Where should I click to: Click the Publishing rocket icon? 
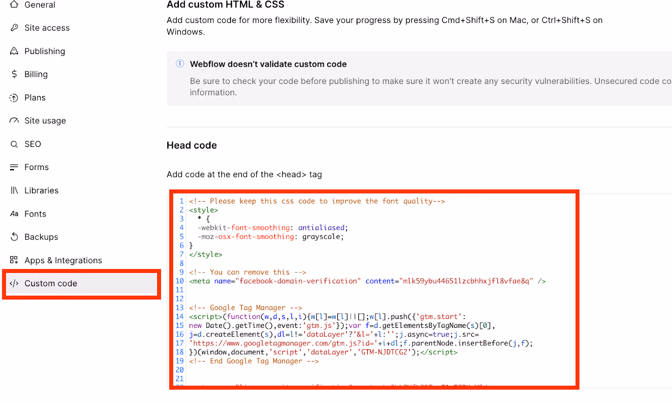(x=14, y=51)
